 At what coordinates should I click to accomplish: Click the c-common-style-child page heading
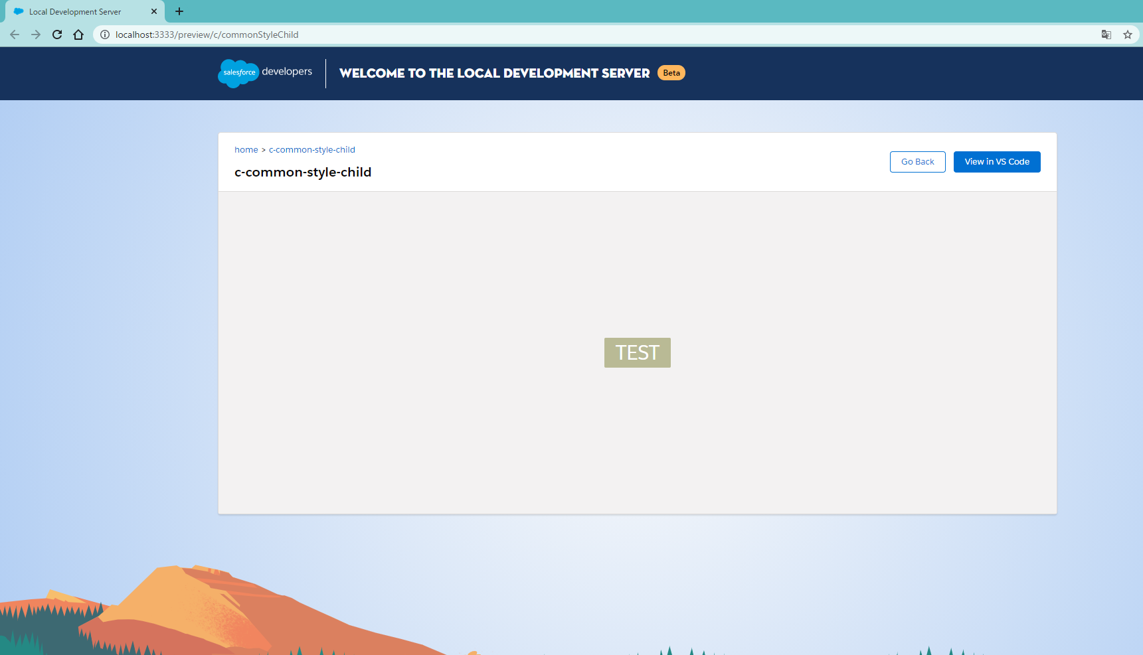[303, 173]
